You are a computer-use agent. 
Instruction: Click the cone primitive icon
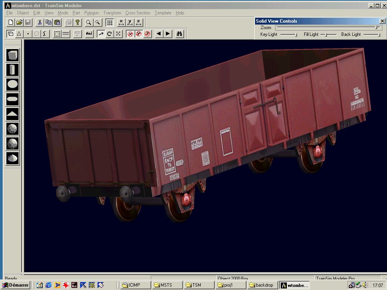[x=12, y=158]
